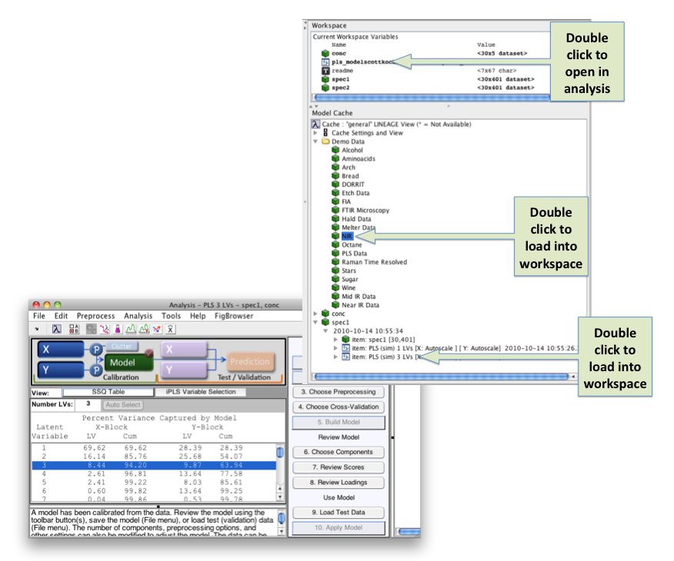
Task: Click the 9. Load Test Data button
Action: point(338,512)
